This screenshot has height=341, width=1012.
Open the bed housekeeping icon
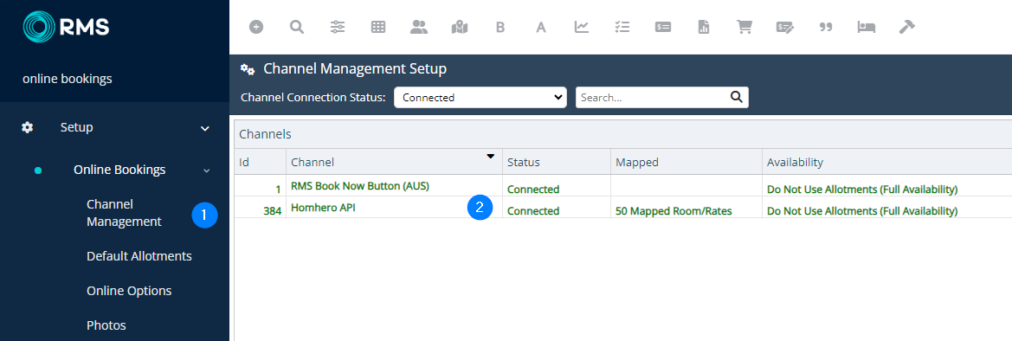[x=866, y=27]
